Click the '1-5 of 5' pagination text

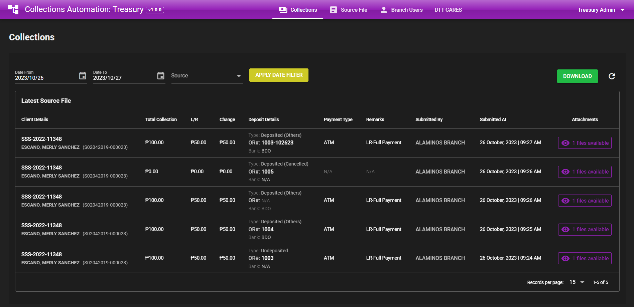coord(600,282)
